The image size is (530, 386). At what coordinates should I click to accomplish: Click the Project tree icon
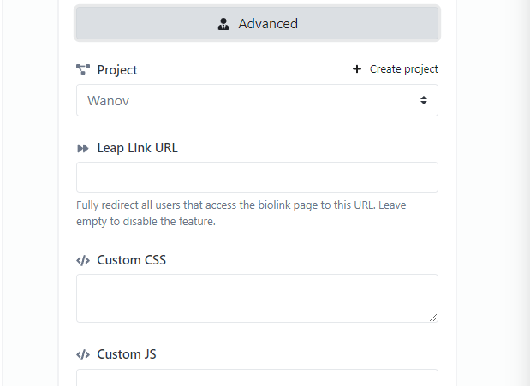[83, 70]
